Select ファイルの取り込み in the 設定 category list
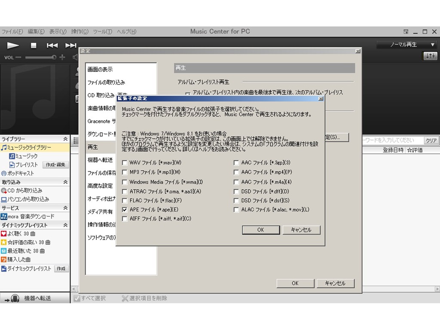Viewport: 440px width, 330px height. coord(106,82)
